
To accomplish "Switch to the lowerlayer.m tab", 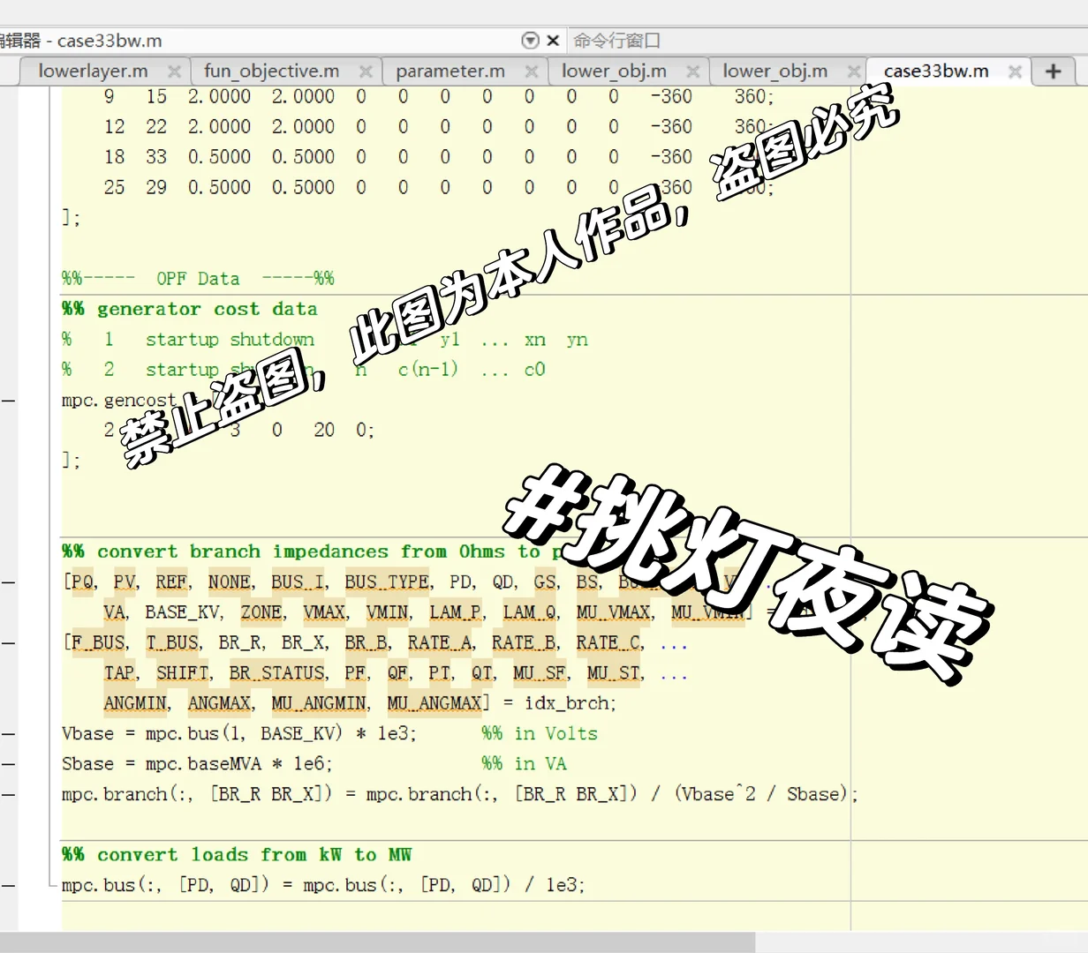I will pyautogui.click(x=94, y=71).
